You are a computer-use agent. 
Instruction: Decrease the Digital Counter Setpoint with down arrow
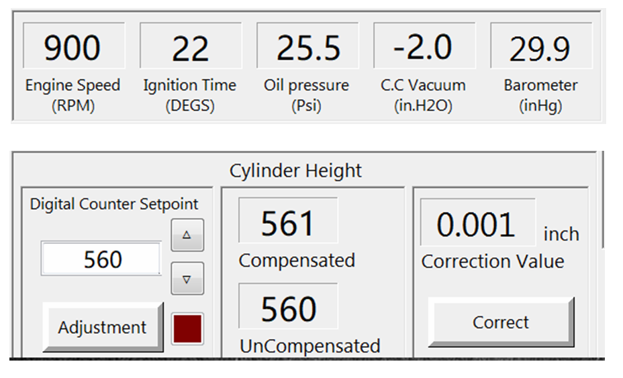(x=187, y=279)
